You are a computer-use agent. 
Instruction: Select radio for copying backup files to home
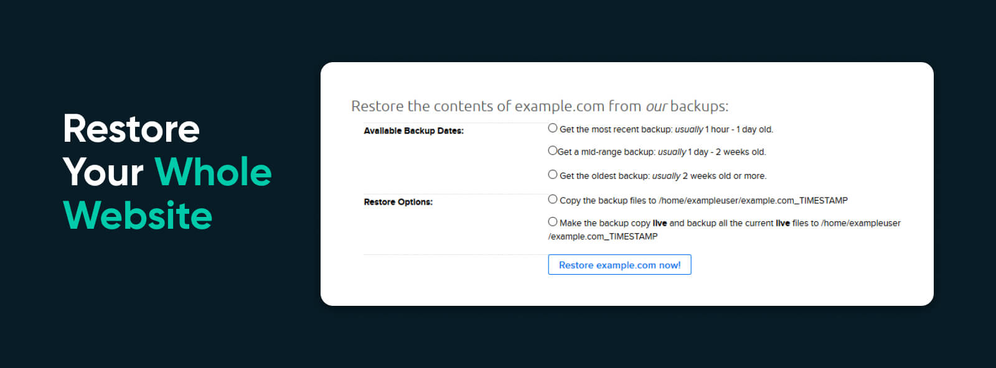(552, 200)
